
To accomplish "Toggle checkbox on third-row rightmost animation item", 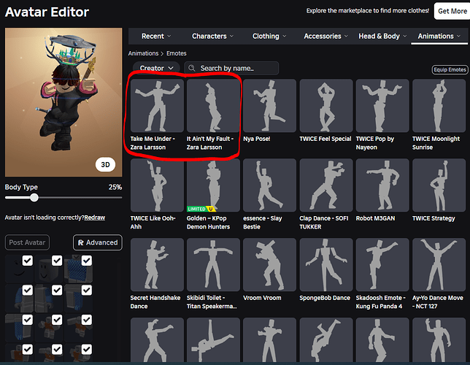I will tap(87, 320).
